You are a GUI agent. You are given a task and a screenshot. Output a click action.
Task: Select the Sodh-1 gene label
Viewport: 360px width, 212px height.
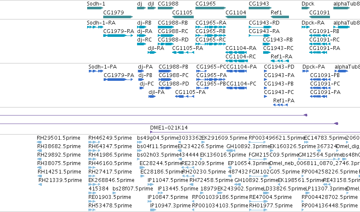pyautogui.click(x=96, y=4)
